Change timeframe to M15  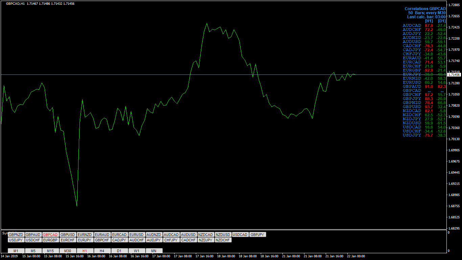[51, 251]
